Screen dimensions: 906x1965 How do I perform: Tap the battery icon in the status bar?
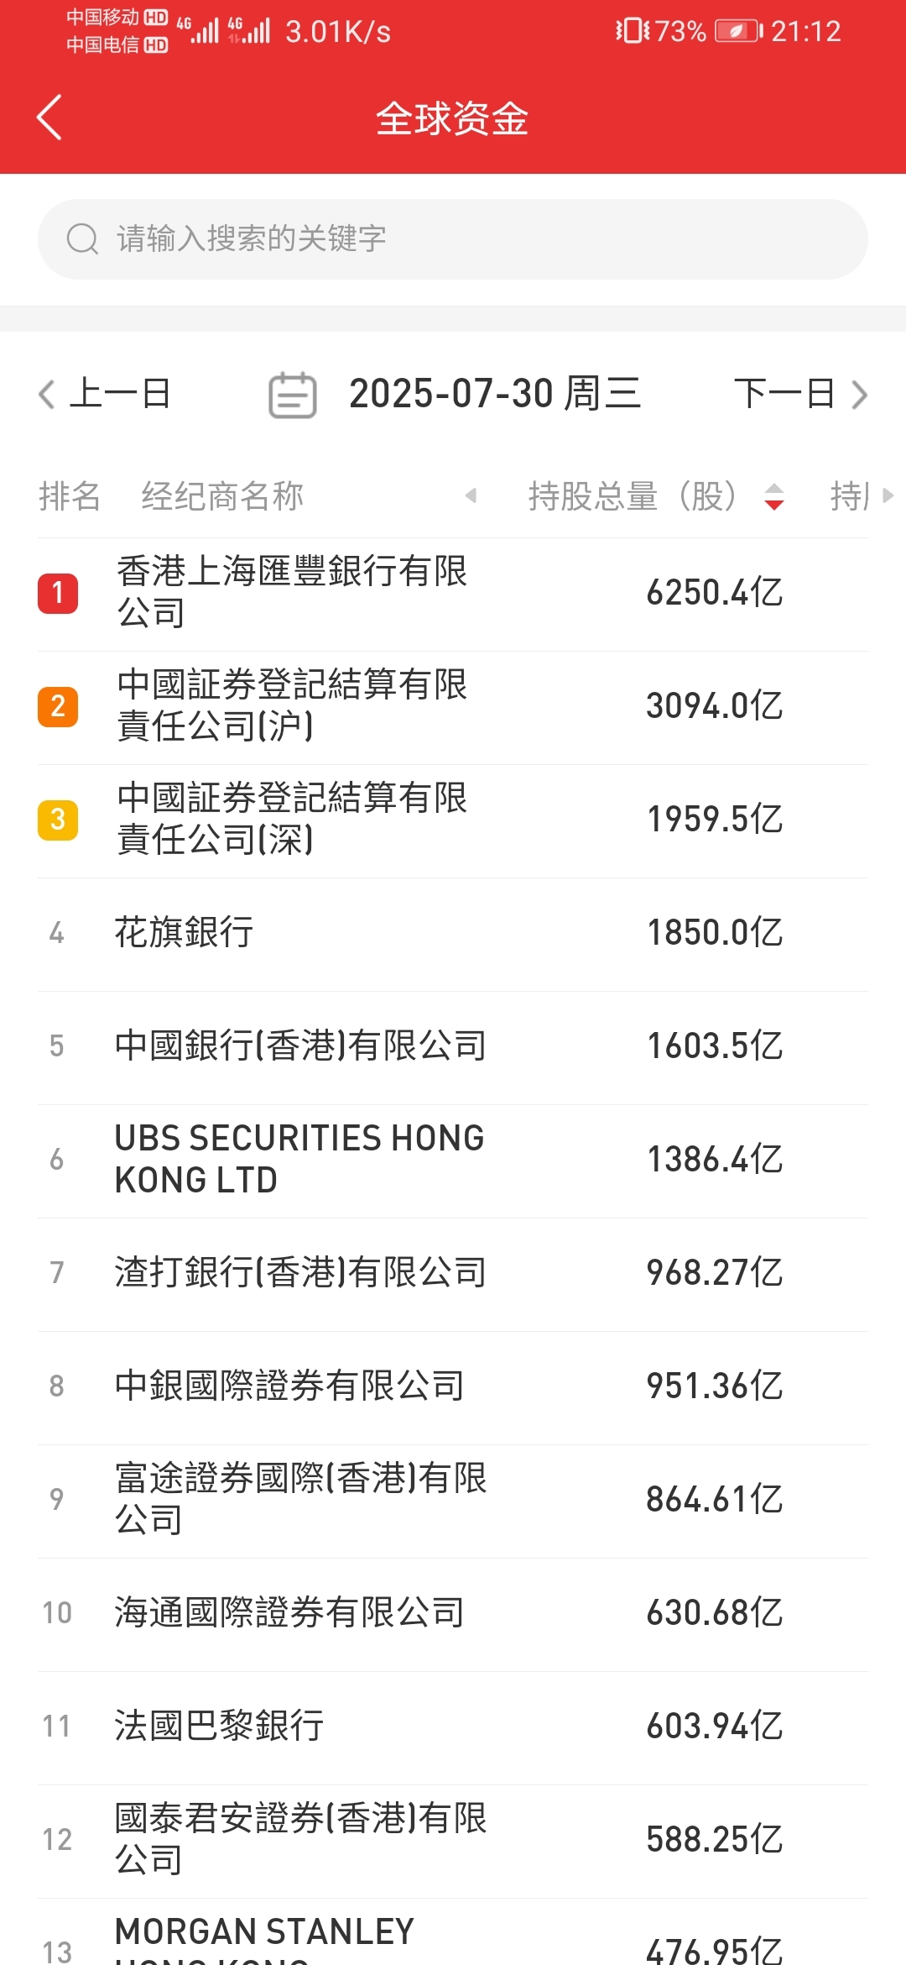click(738, 32)
